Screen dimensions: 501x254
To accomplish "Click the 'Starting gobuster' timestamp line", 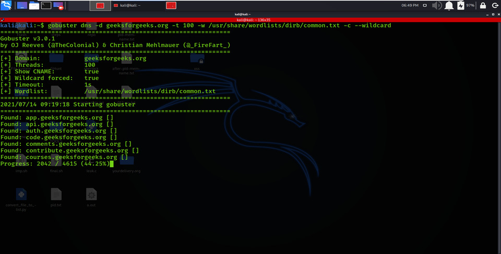I will point(68,105).
